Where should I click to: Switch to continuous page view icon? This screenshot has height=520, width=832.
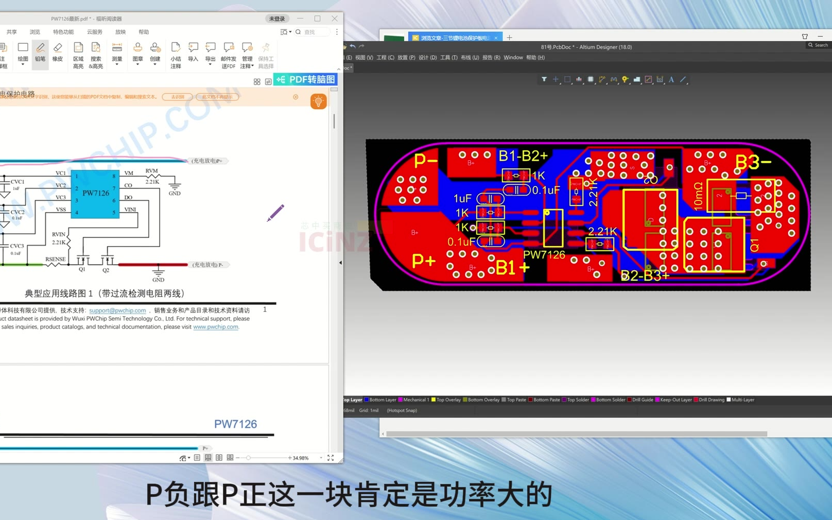click(208, 458)
